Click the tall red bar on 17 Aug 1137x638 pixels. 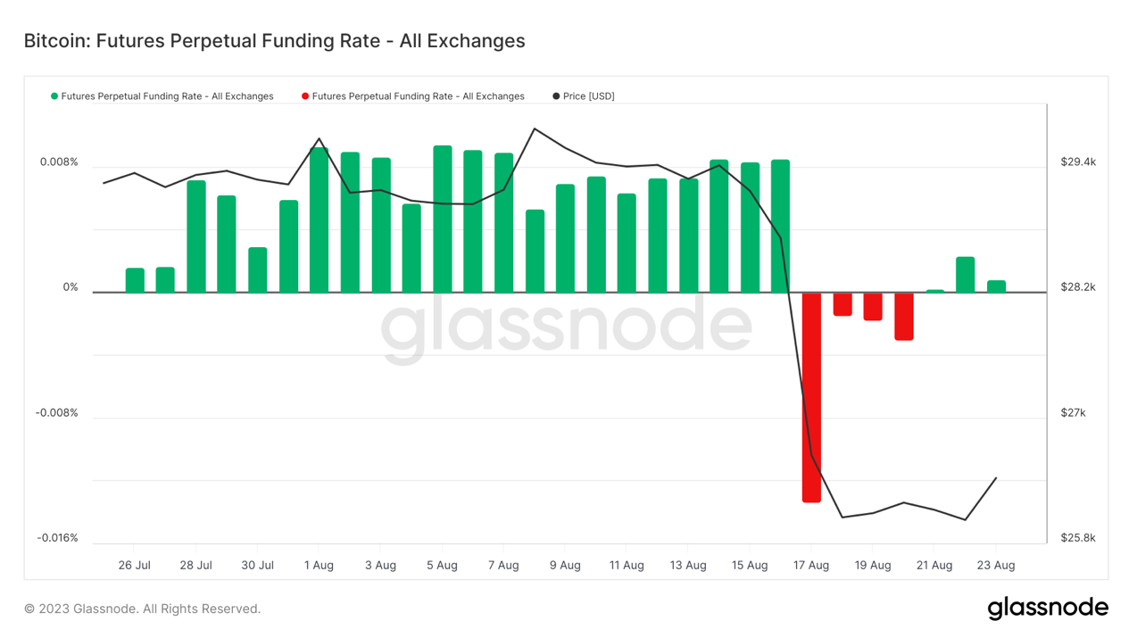tap(811, 397)
